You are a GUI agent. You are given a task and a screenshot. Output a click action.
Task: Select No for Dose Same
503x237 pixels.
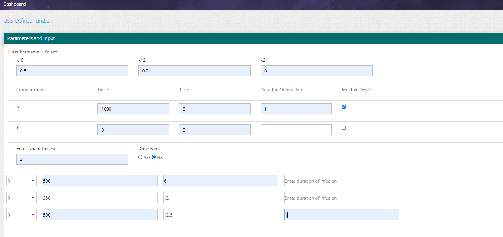pyautogui.click(x=154, y=157)
